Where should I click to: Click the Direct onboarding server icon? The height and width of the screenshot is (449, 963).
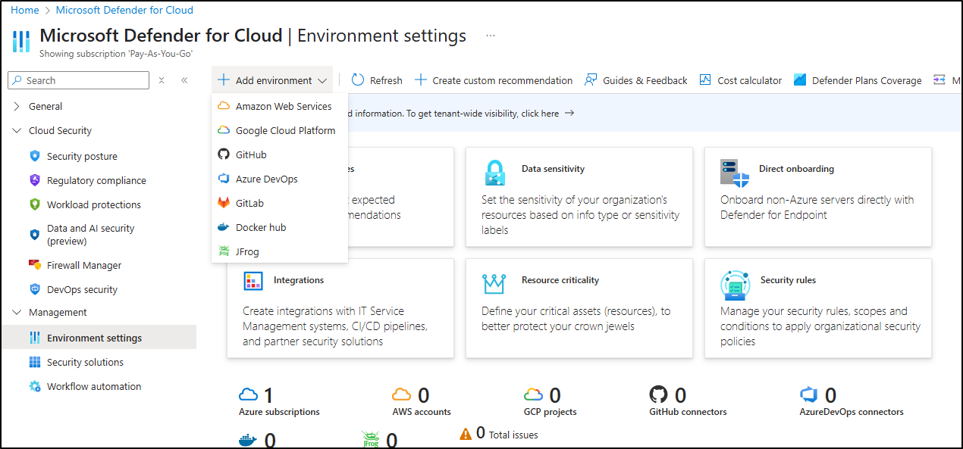click(734, 173)
